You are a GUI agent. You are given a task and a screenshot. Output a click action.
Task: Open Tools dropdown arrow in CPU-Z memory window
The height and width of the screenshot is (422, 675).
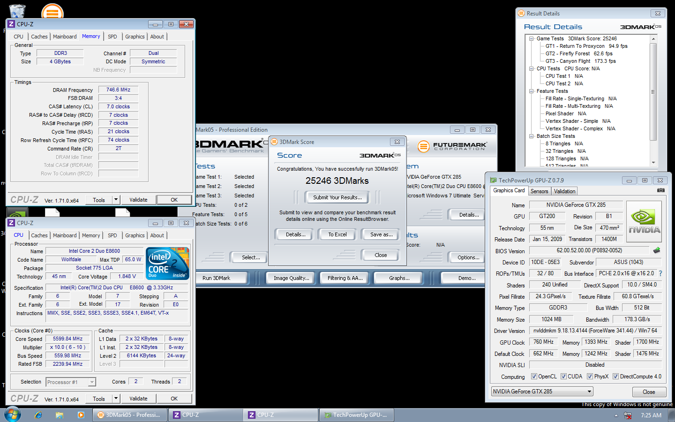pyautogui.click(x=116, y=200)
